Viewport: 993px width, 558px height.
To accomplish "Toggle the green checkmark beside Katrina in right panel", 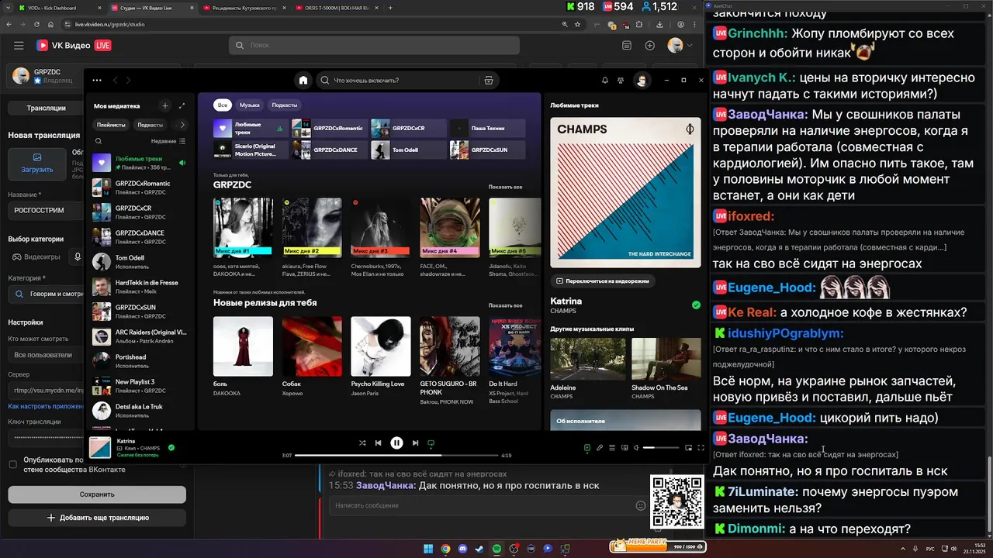I will pos(696,305).
